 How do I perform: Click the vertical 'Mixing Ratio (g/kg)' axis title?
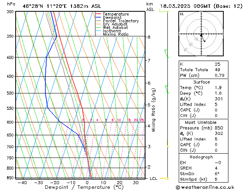[154, 110]
